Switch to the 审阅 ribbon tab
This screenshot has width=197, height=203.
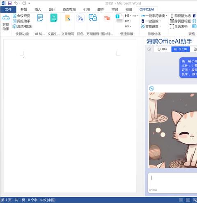tap(115, 9)
